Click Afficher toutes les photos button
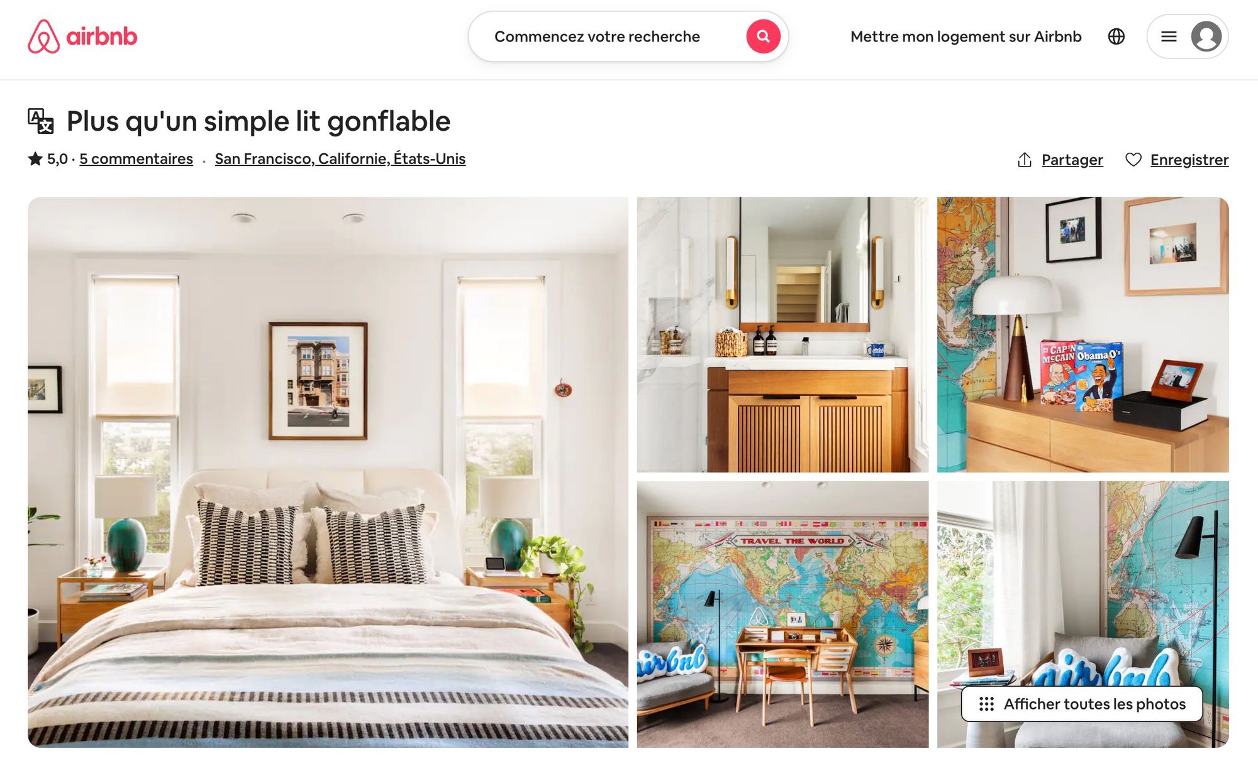 pyautogui.click(x=1082, y=704)
